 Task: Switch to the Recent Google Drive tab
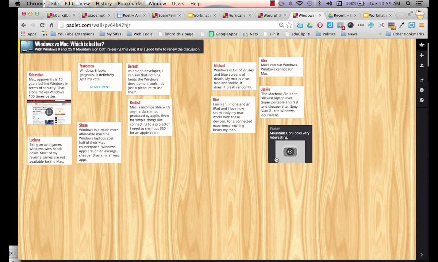tap(342, 15)
